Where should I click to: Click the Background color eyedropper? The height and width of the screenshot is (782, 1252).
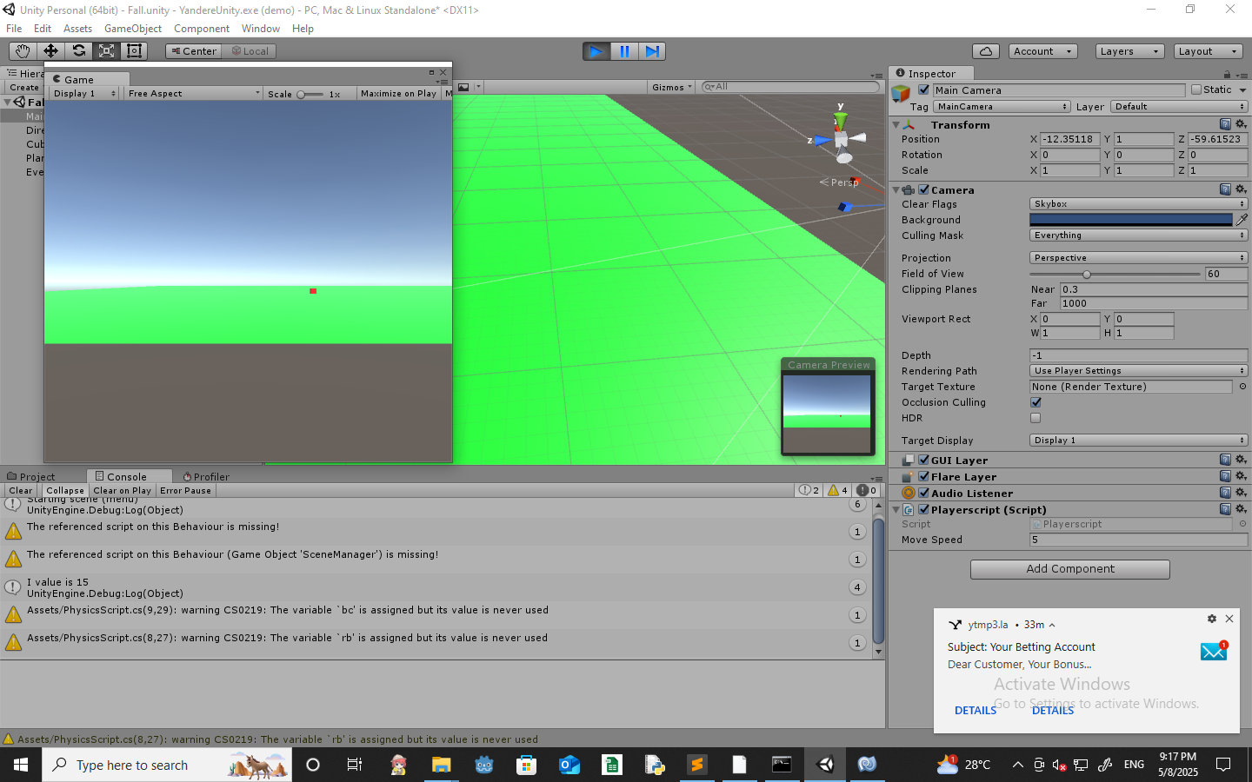[x=1242, y=220]
